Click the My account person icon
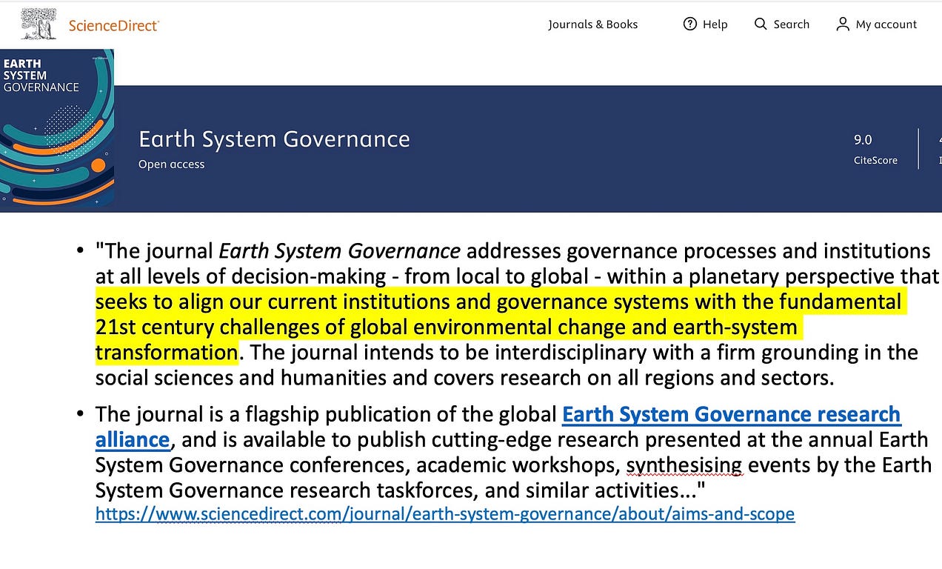The width and height of the screenshot is (942, 569). point(843,24)
